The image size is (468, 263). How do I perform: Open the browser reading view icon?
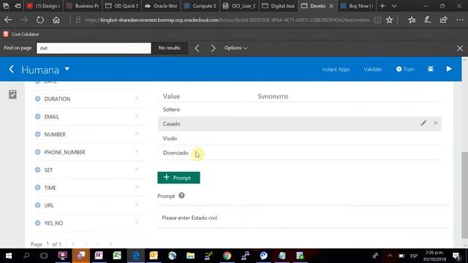pyautogui.click(x=377, y=20)
